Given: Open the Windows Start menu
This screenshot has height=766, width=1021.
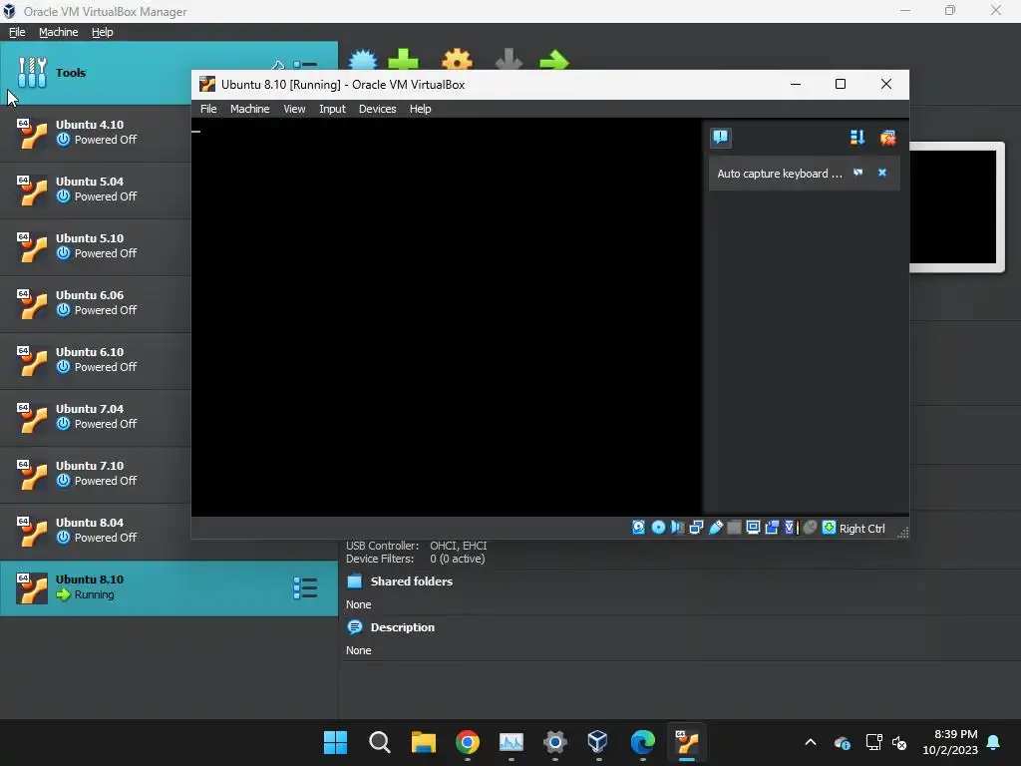Looking at the screenshot, I should point(335,742).
